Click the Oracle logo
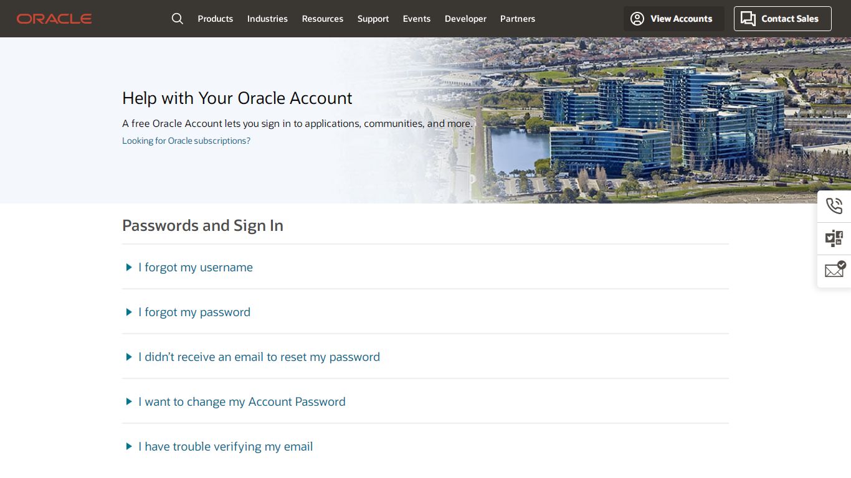 click(x=54, y=19)
